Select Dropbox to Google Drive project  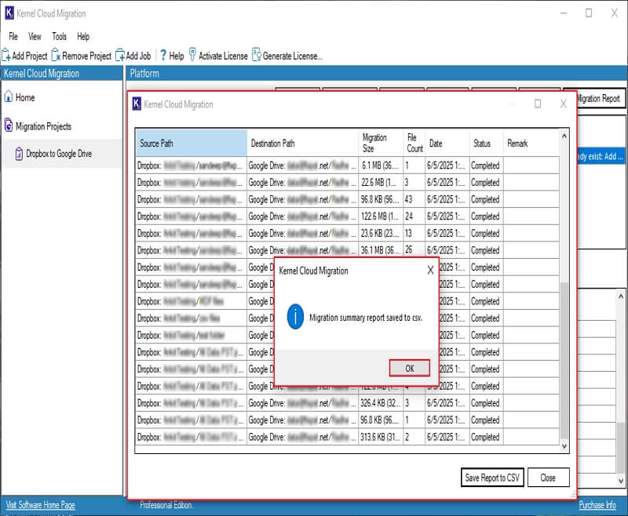[59, 154]
